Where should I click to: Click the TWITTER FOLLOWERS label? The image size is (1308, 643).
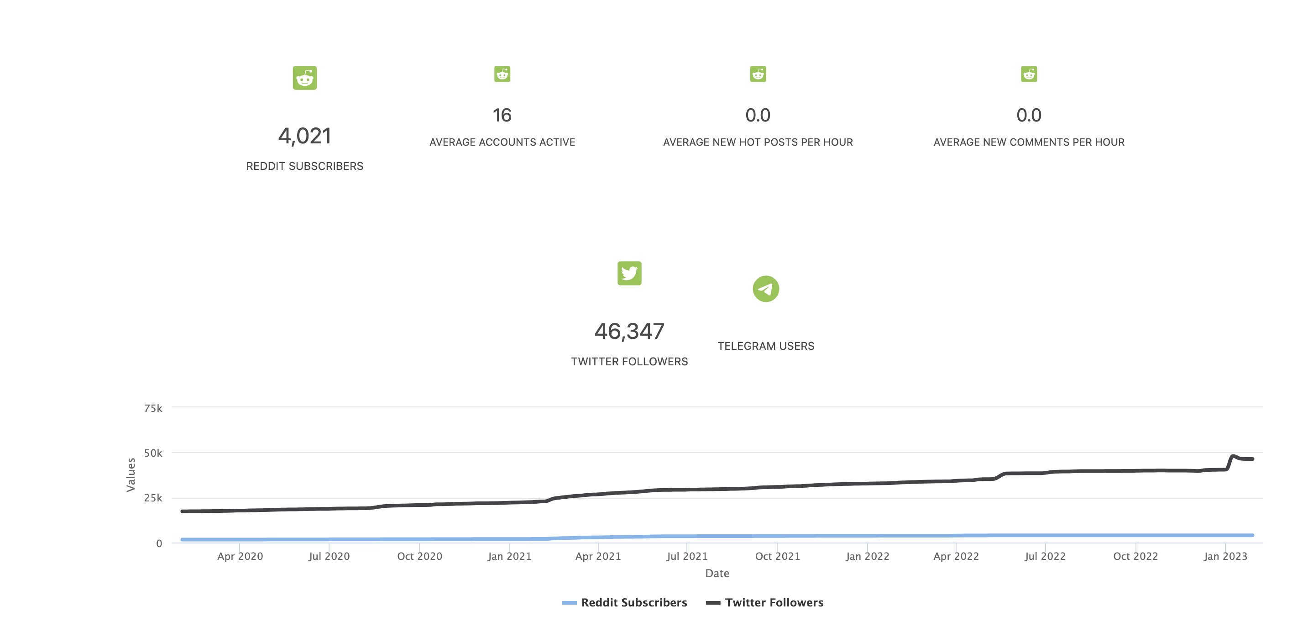(629, 362)
